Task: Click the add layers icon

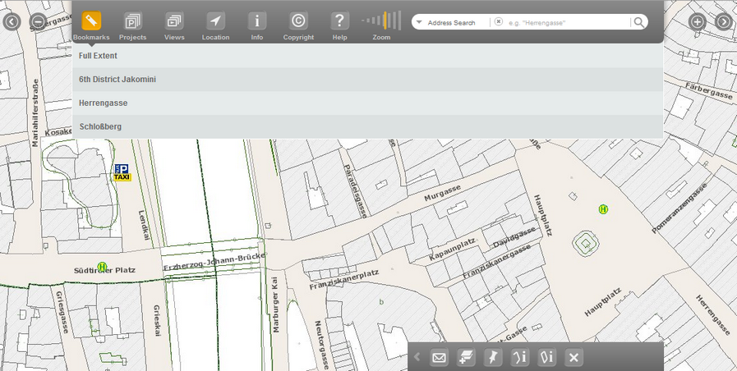Action: click(x=466, y=357)
